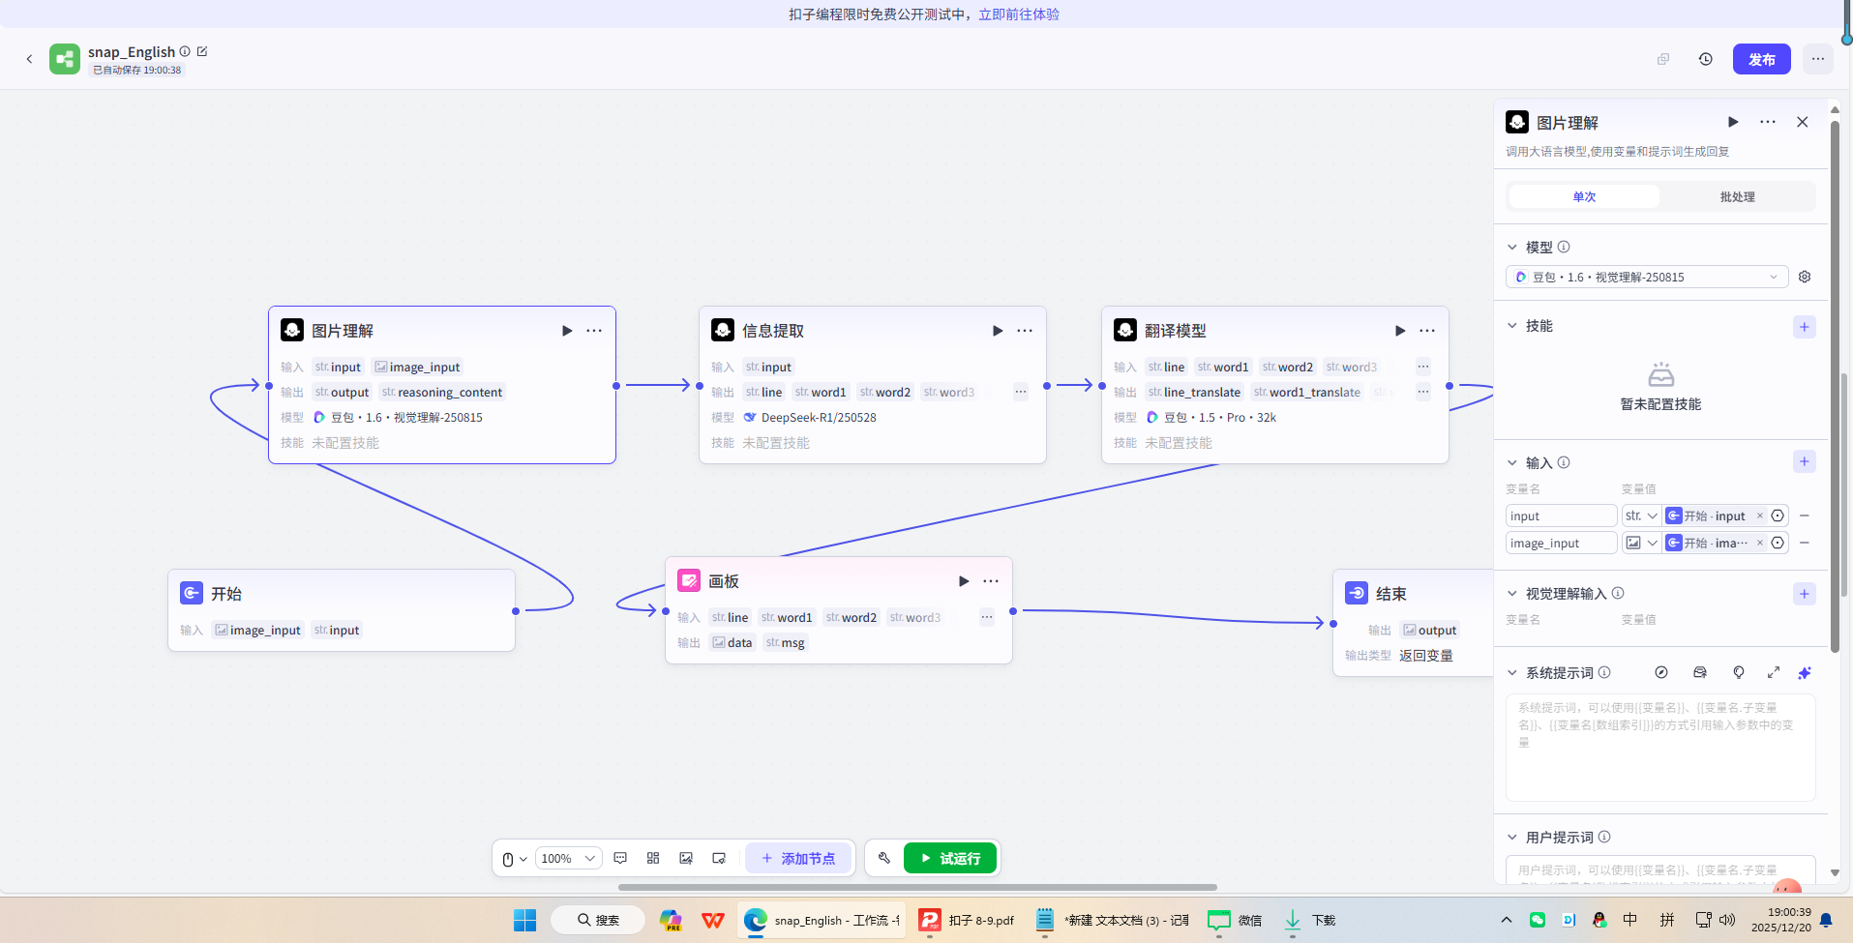Open the model settings gear icon
The height and width of the screenshot is (943, 1853).
1805,277
